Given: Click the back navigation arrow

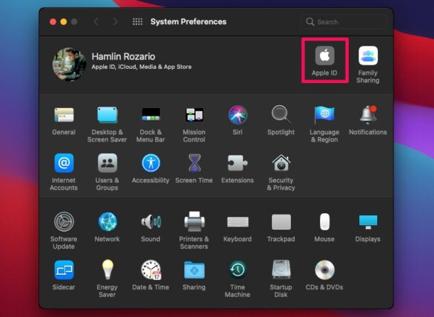Looking at the screenshot, I should pos(96,22).
